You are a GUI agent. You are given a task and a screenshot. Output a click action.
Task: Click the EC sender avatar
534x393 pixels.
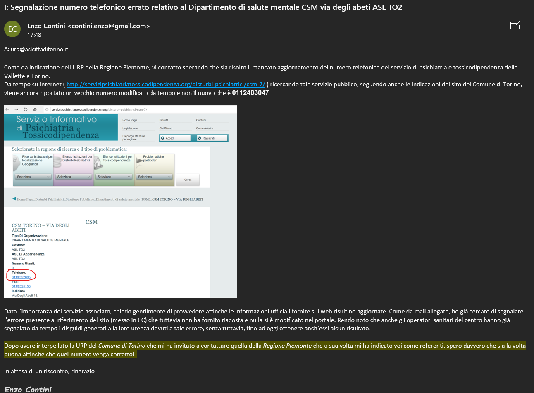12,29
